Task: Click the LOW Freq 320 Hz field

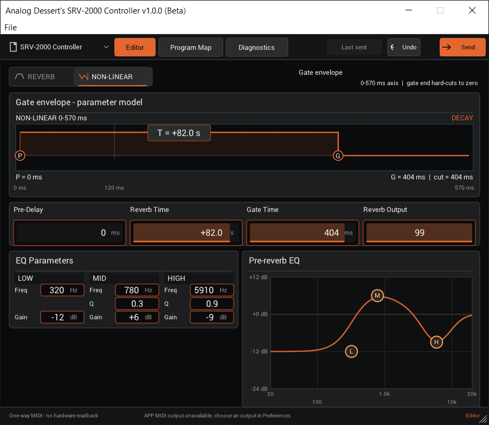Action: point(62,290)
